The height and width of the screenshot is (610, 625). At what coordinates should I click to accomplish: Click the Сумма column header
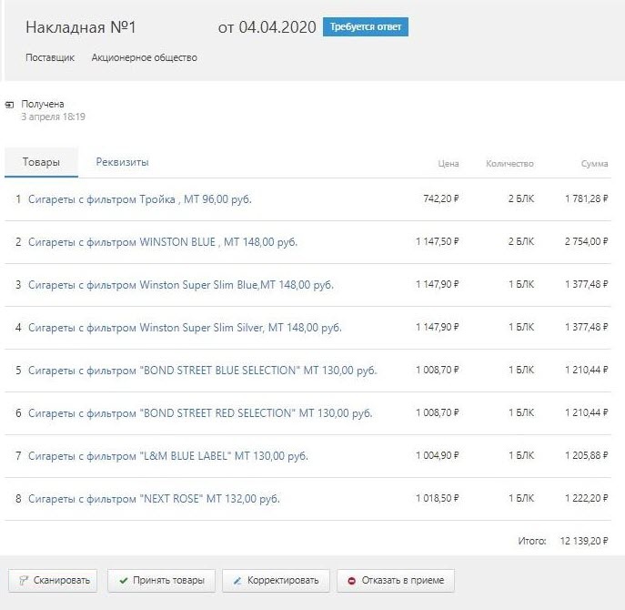tap(595, 164)
